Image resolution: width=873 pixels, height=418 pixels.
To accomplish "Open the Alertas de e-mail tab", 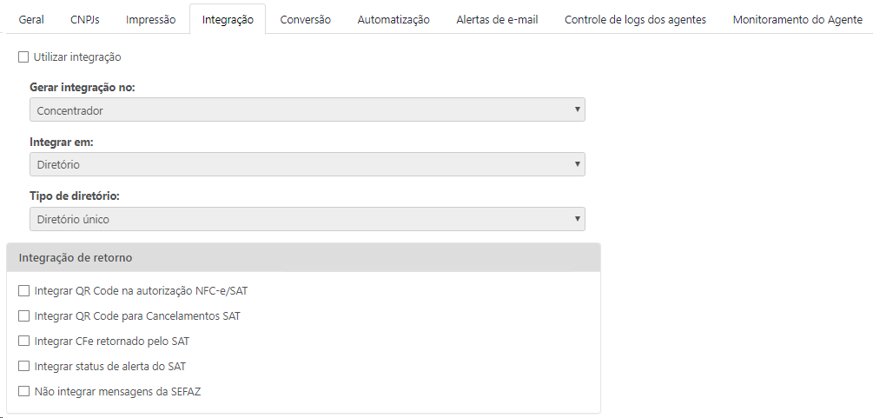I will (x=497, y=19).
